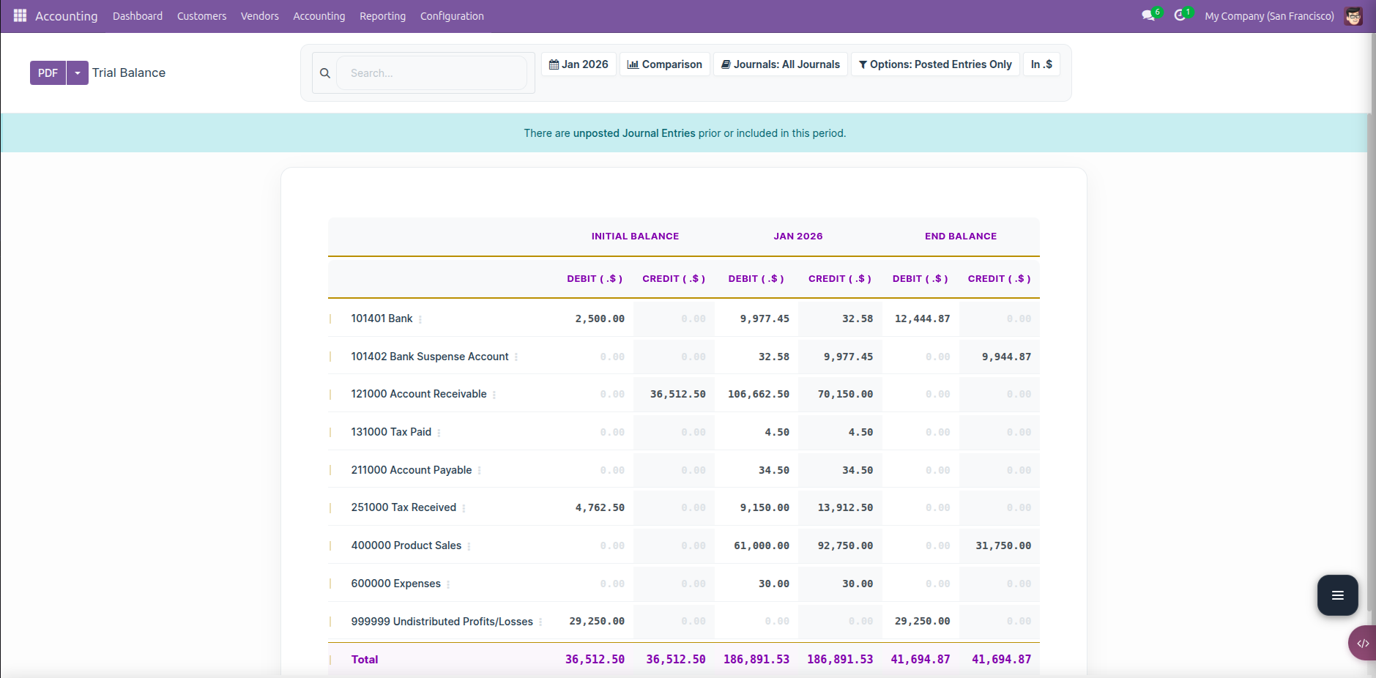This screenshot has width=1376, height=678.
Task: Open the conversations chat bubble icon
Action: 1148,15
